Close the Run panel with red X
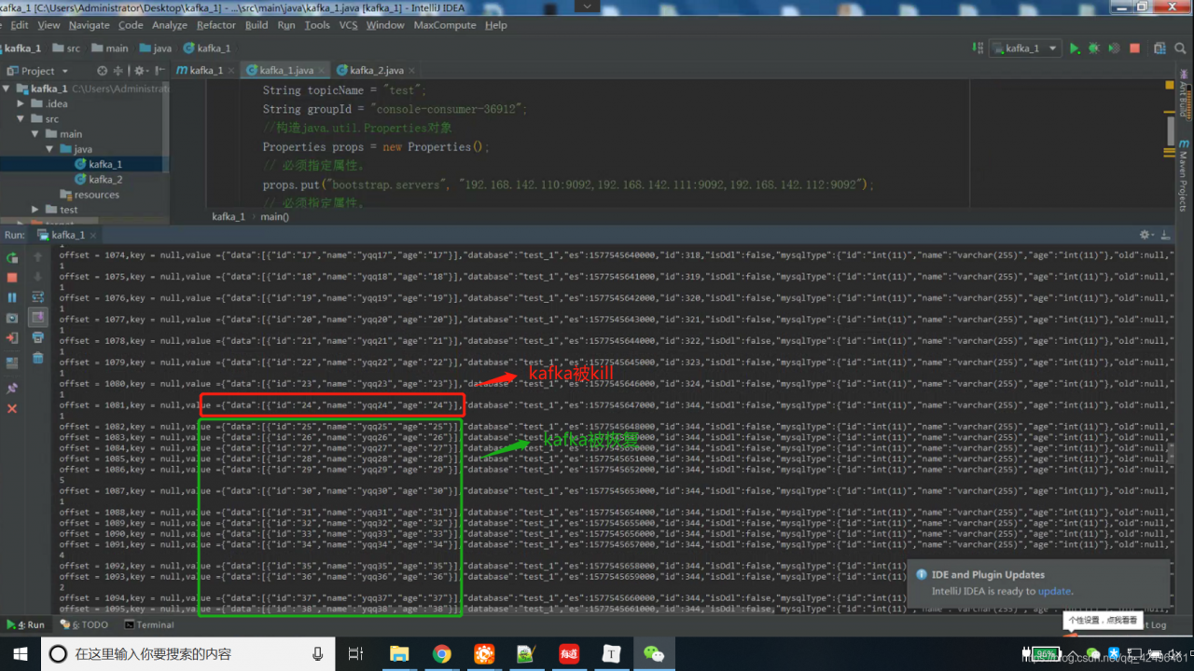Image resolution: width=1194 pixels, height=671 pixels. click(x=12, y=408)
